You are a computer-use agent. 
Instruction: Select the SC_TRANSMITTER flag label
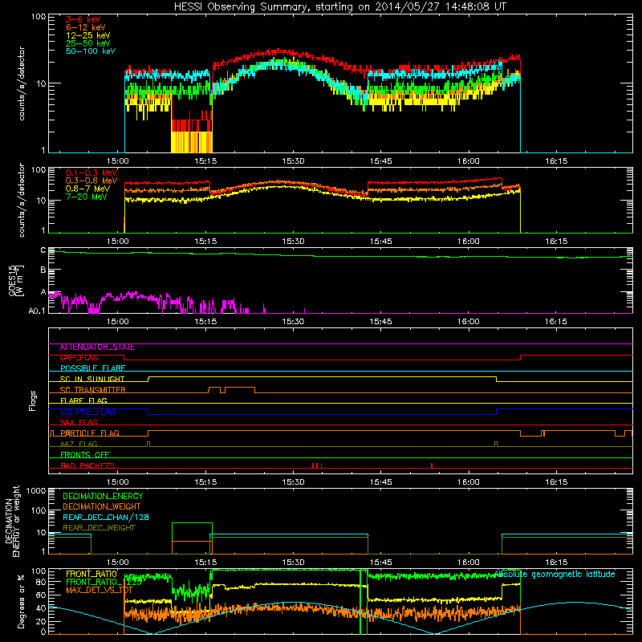(93, 390)
